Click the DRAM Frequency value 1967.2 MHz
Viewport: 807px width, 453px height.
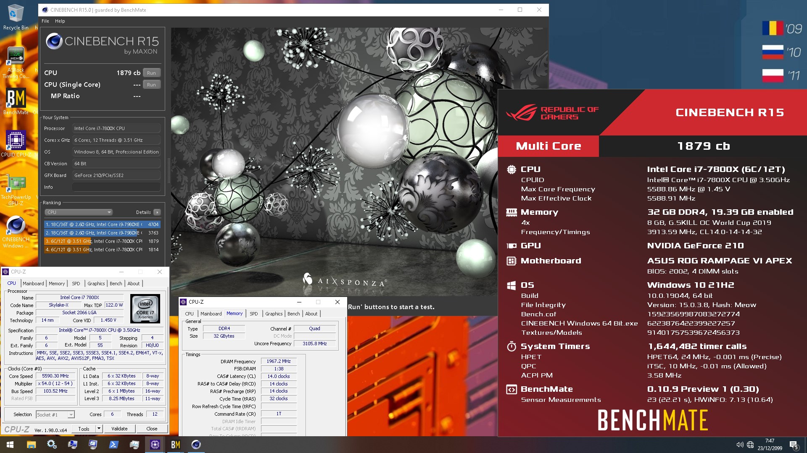coord(279,361)
